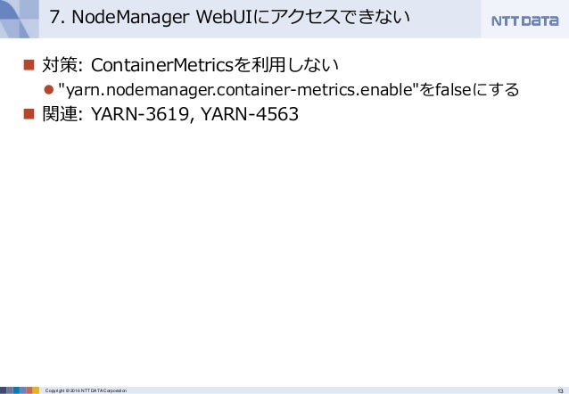Screen dimensions: 569x394
Task: Click the YARN-3619 reference
Action: click(x=140, y=114)
